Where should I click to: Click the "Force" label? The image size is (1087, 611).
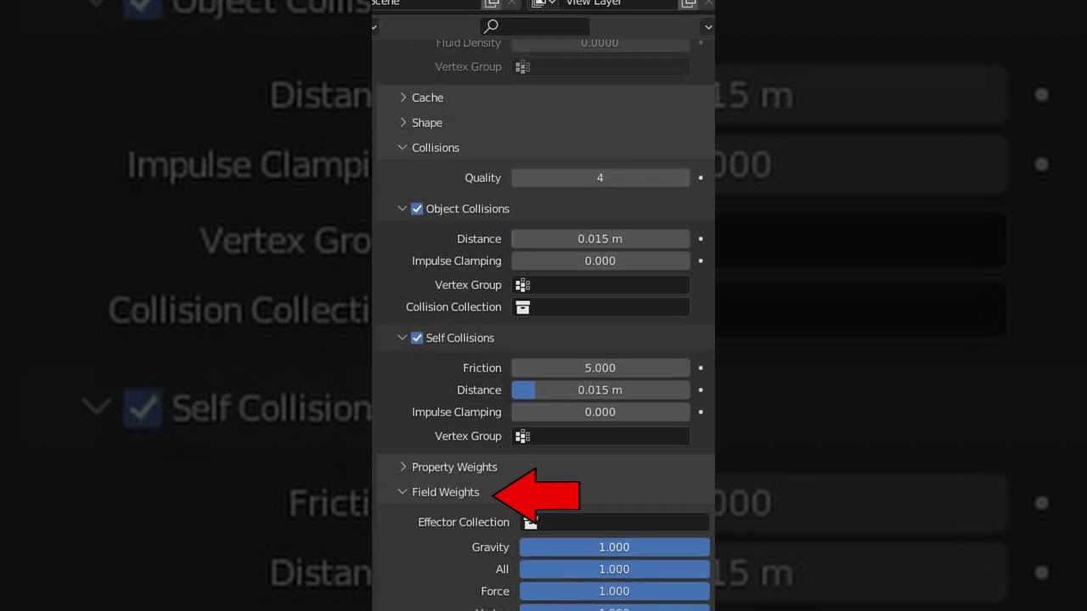click(x=495, y=591)
